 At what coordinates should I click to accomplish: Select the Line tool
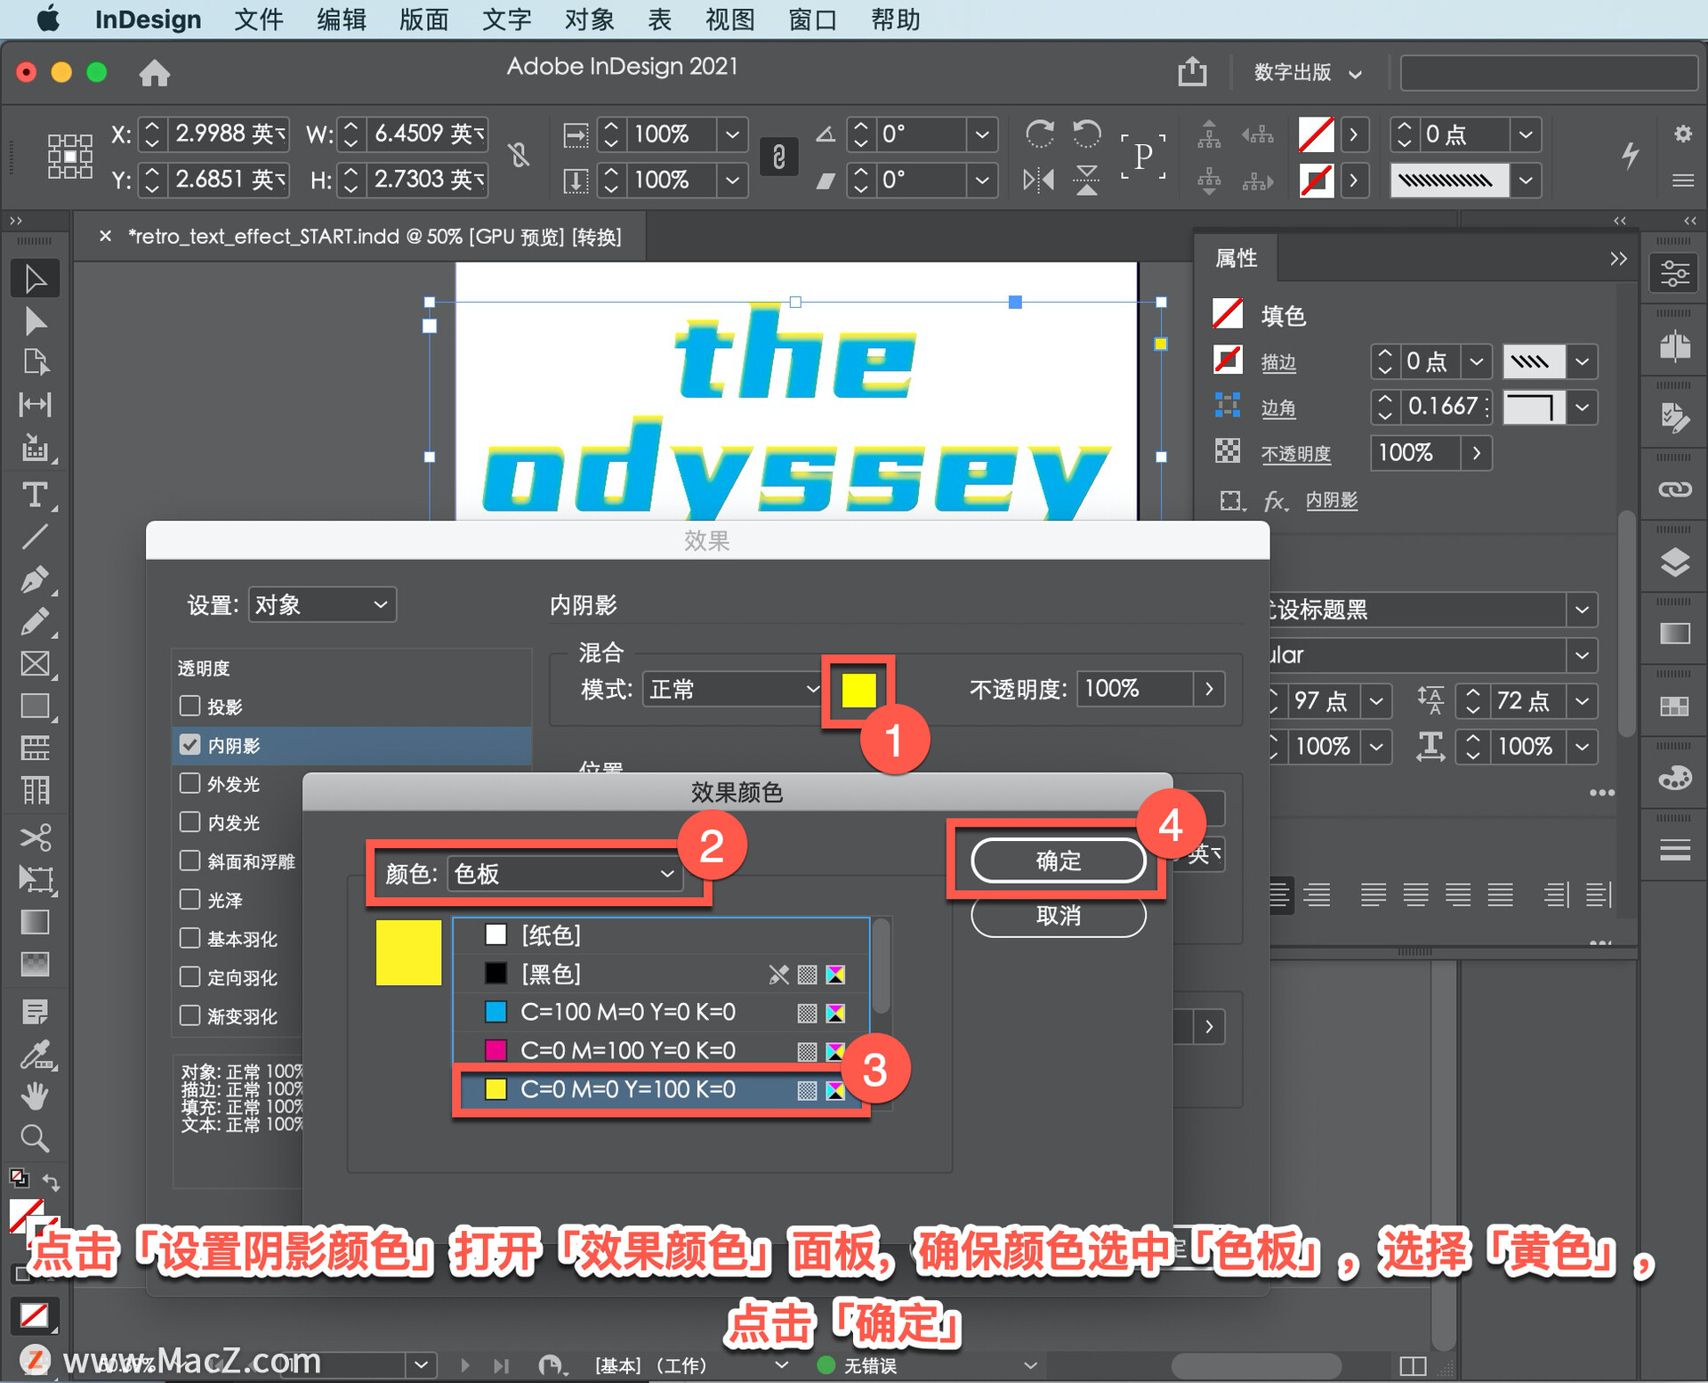click(x=35, y=537)
